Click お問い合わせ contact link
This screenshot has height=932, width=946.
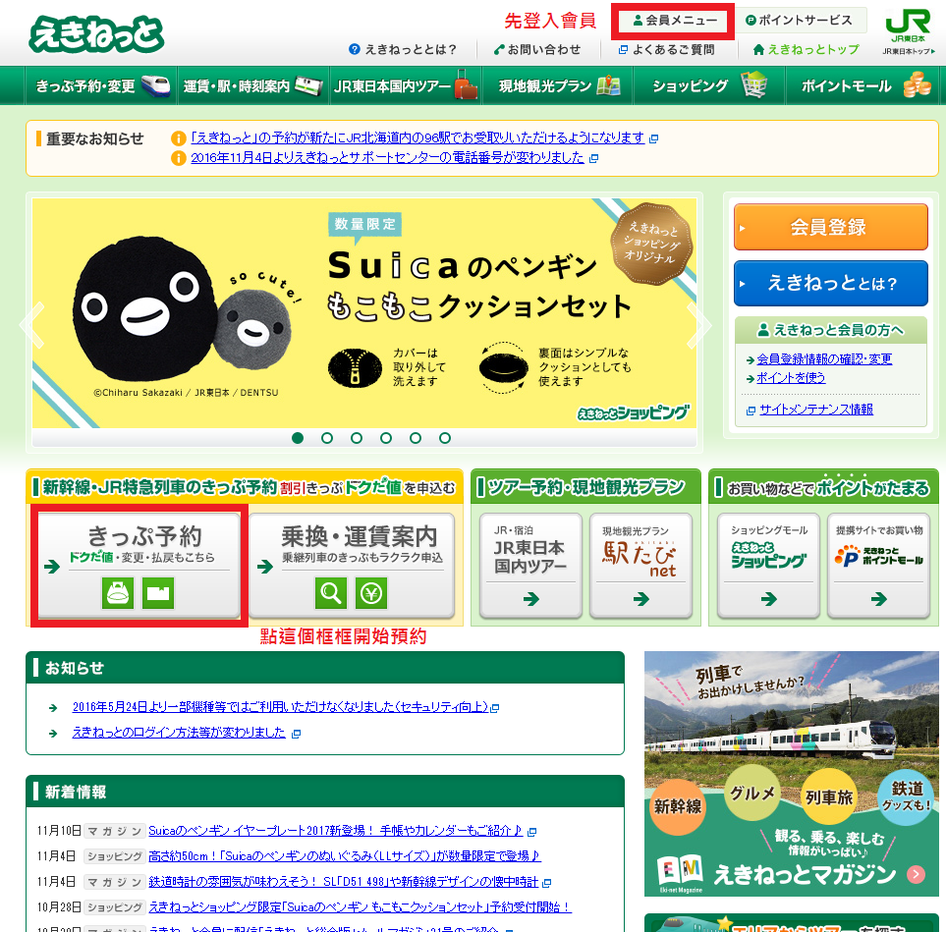coord(537,49)
